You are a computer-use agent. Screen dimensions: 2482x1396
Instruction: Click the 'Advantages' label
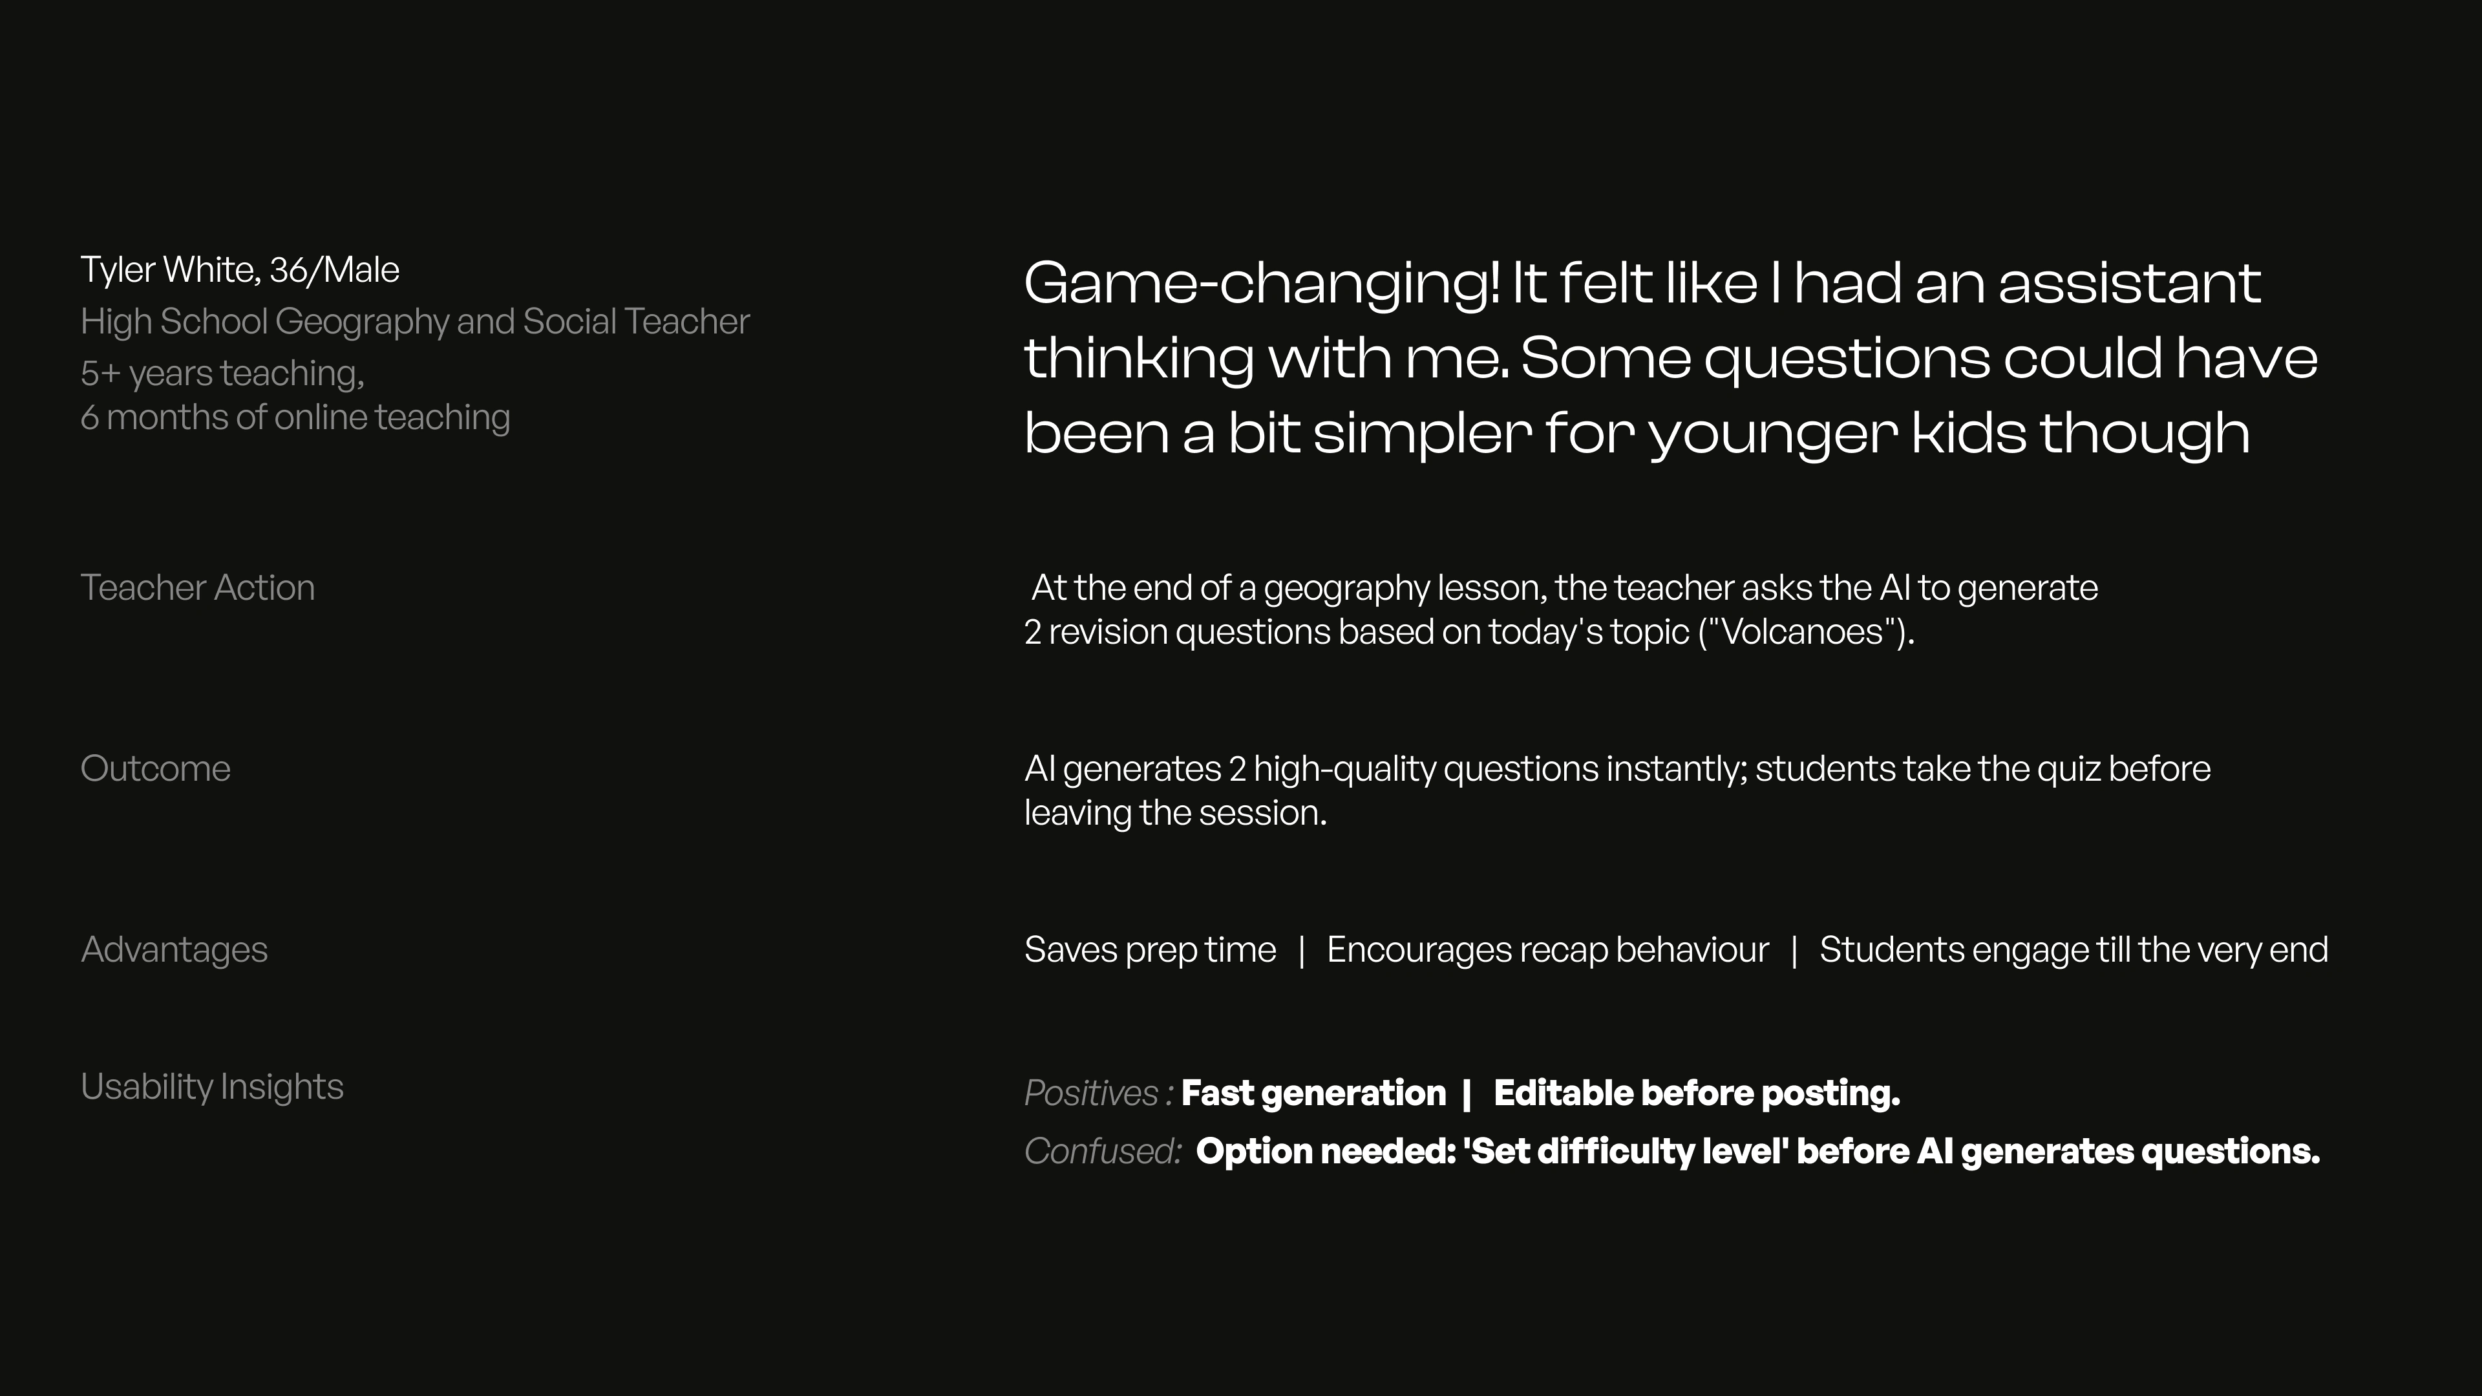click(173, 950)
